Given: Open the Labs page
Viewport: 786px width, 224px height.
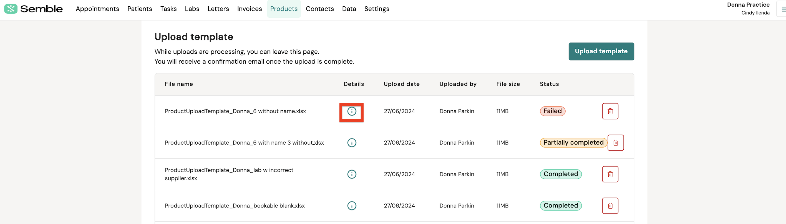Looking at the screenshot, I should point(192,9).
